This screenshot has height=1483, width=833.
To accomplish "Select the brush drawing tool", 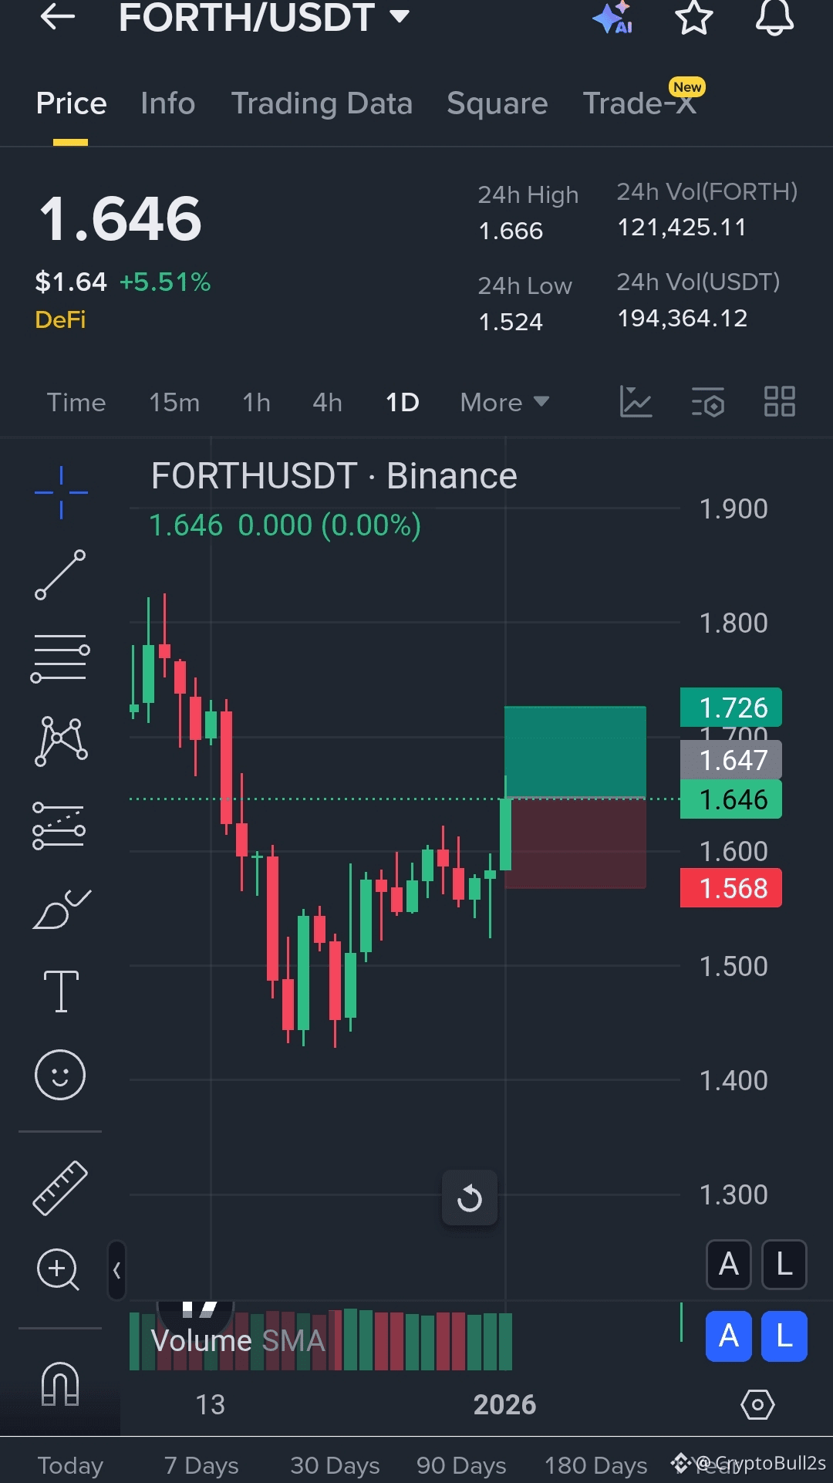I will 62,909.
